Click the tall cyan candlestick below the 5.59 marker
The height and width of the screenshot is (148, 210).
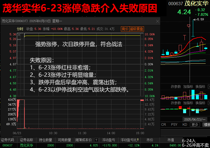193,28
